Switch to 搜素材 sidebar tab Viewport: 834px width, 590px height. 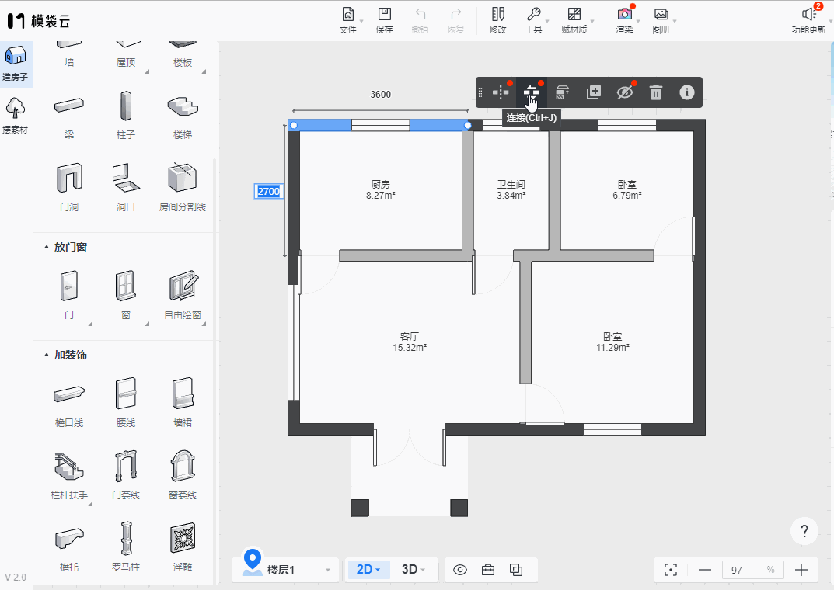click(16, 116)
